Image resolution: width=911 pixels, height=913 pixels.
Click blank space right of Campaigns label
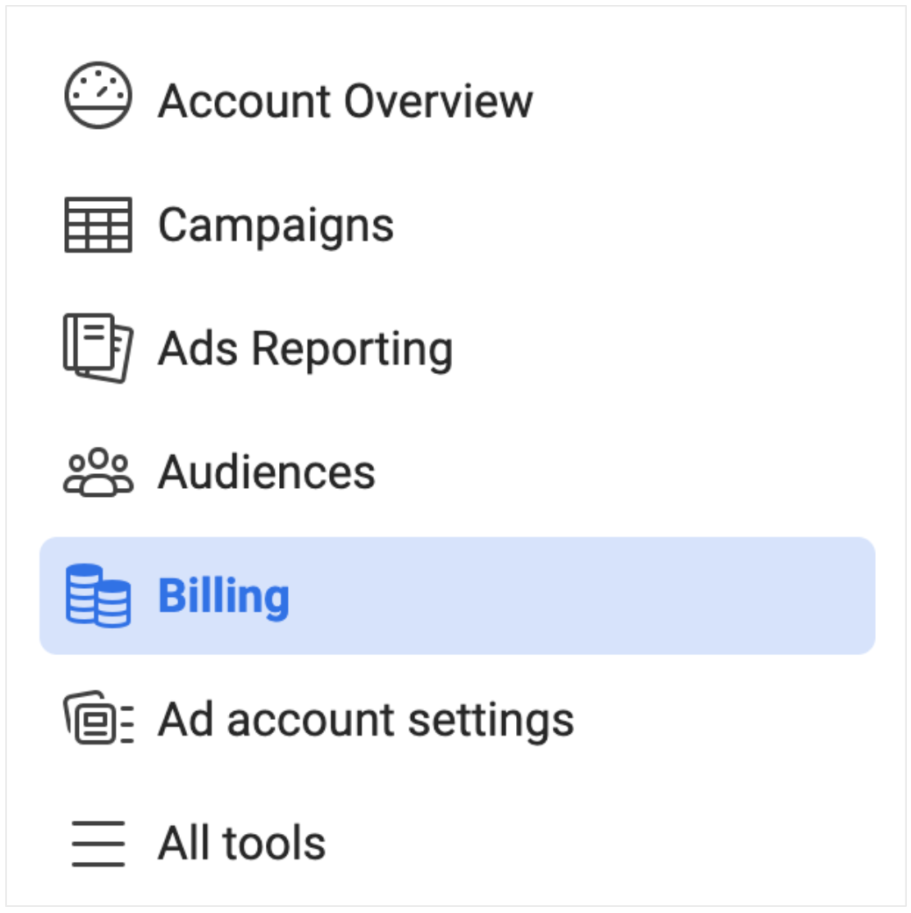click(x=635, y=226)
